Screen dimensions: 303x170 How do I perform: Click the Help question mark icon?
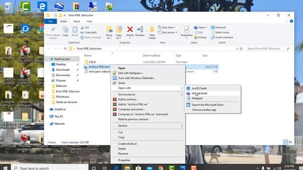coord(292,21)
